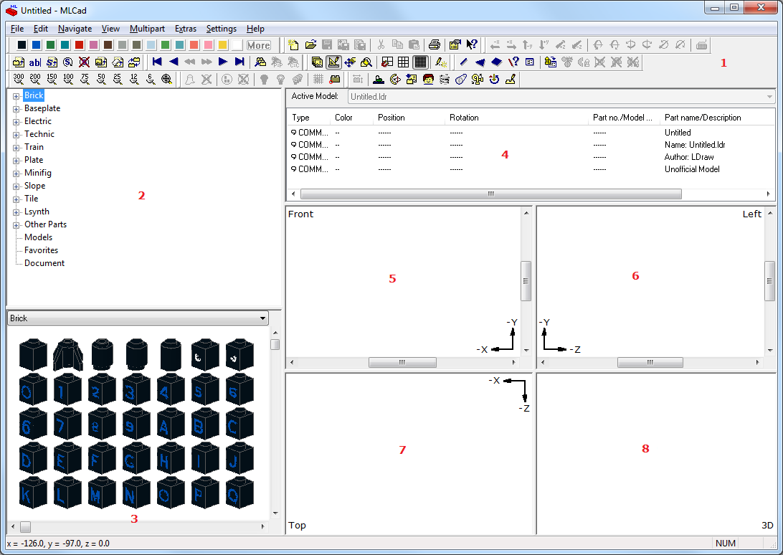Set zoom to 6 percent

[151, 79]
